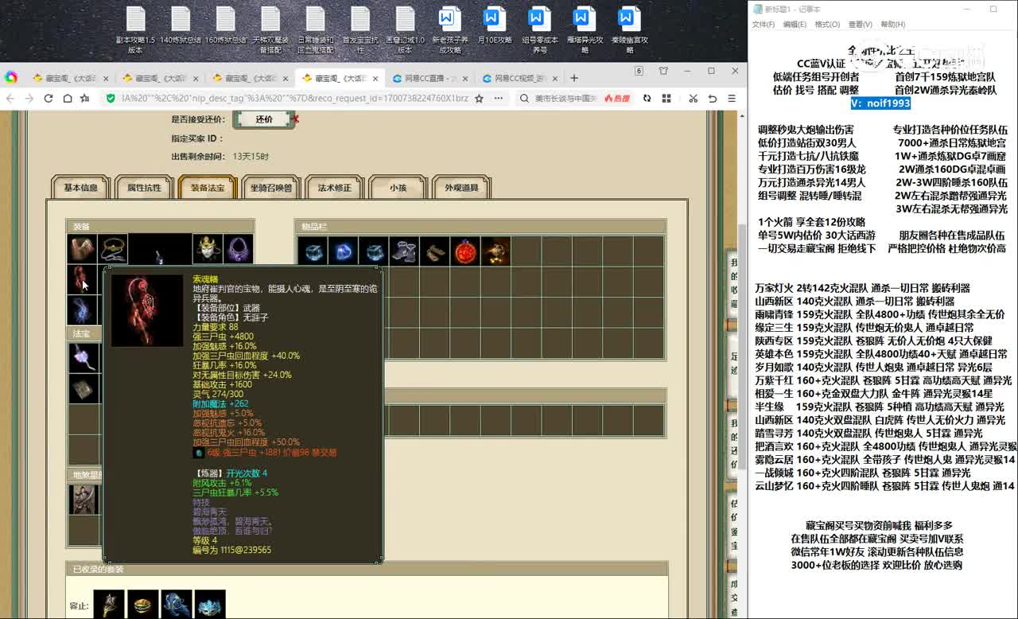Viewport: 1018px width, 619px height.
Task: Click the tab count badge showing 6
Action: pos(639,71)
